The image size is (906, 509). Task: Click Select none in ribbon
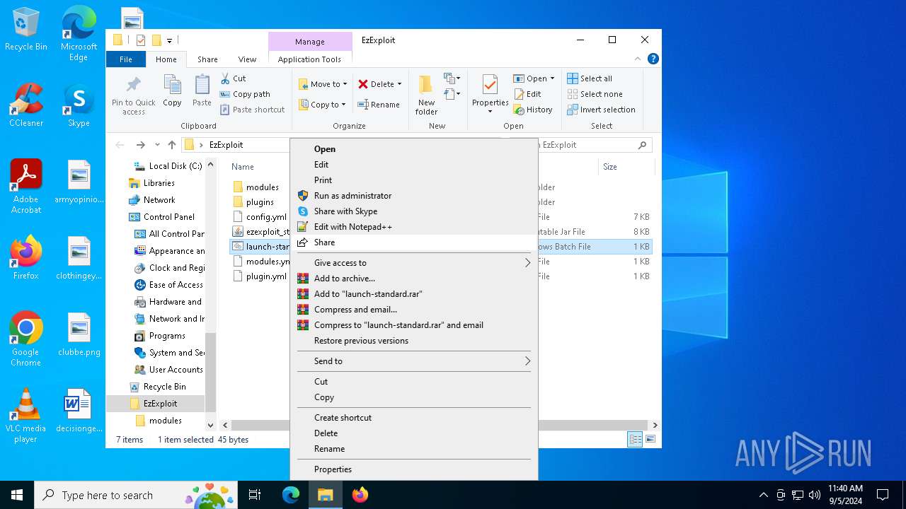595,94
